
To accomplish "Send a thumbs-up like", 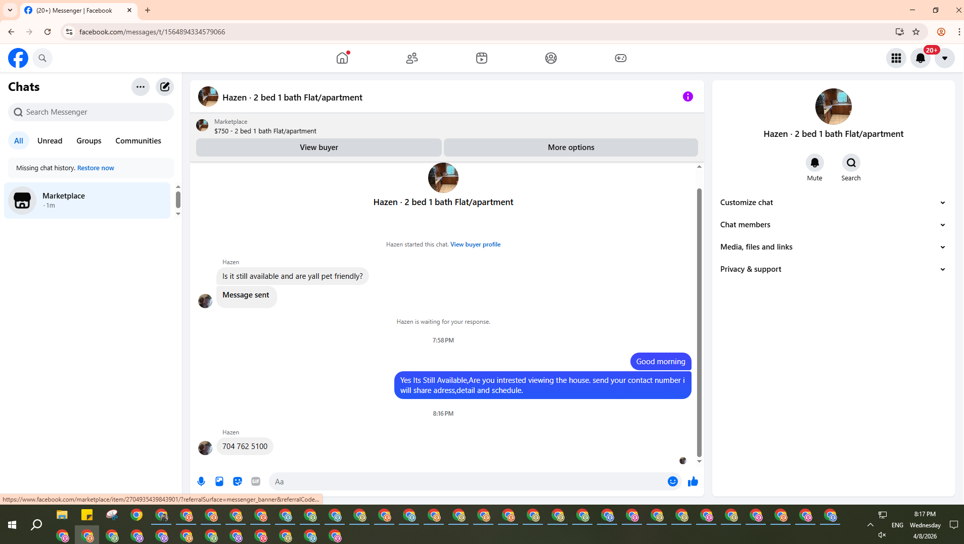I will click(693, 482).
